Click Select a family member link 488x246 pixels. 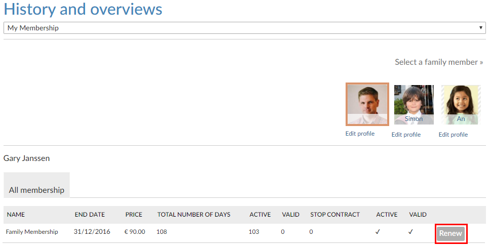point(439,62)
